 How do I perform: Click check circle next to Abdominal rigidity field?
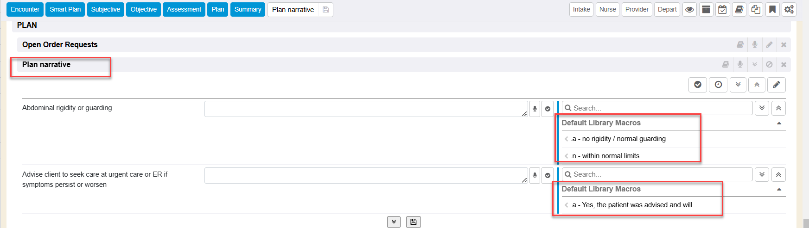(548, 109)
